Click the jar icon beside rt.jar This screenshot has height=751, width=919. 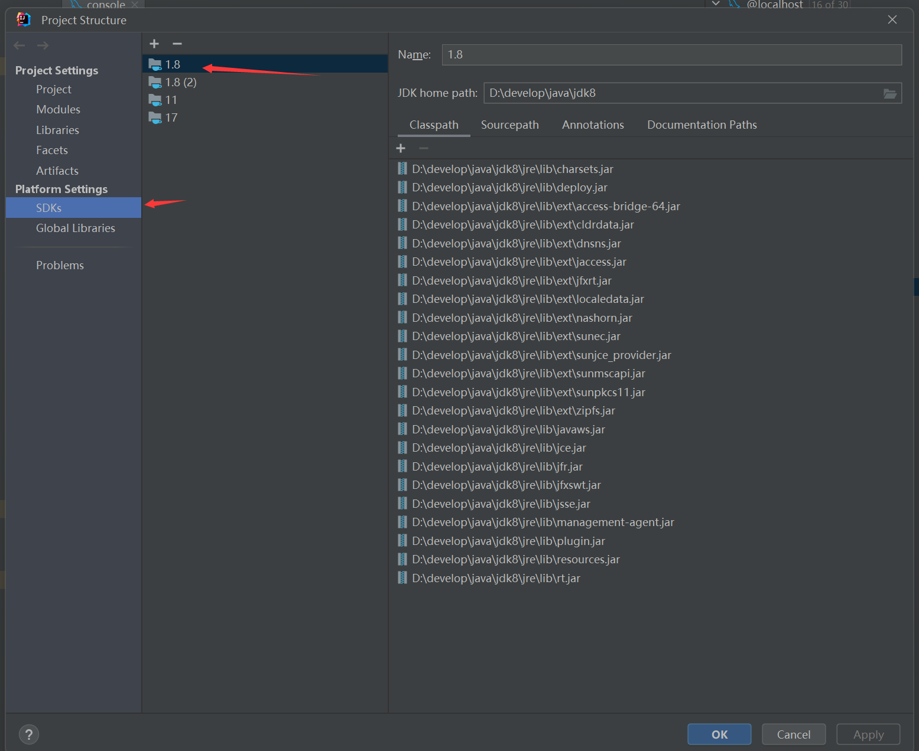[402, 578]
